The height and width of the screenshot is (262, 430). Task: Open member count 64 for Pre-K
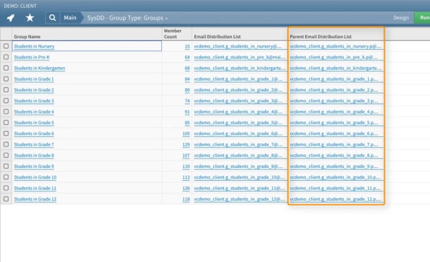pos(187,57)
